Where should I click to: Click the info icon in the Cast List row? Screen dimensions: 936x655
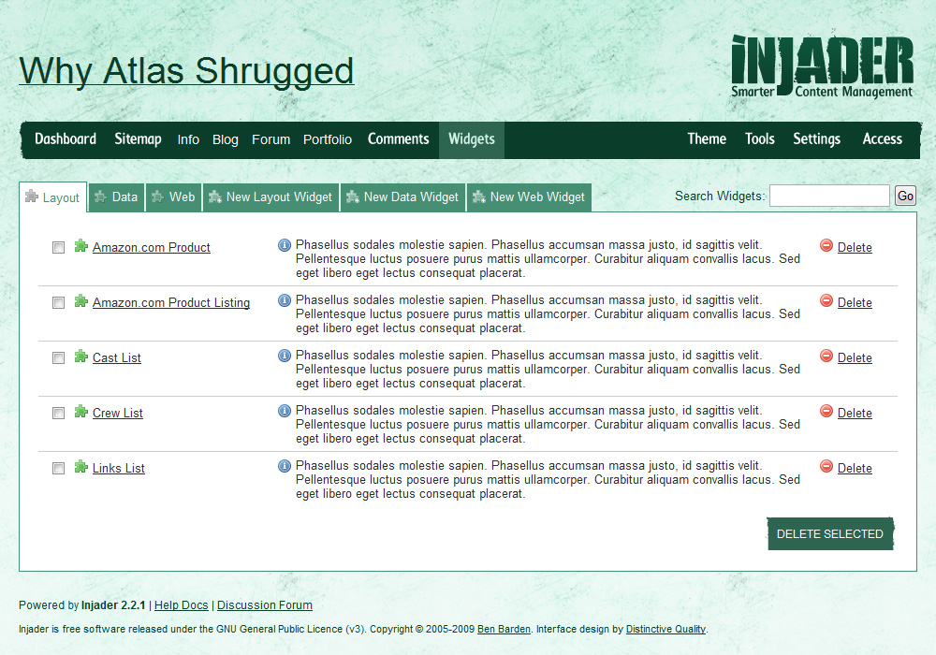coord(285,357)
